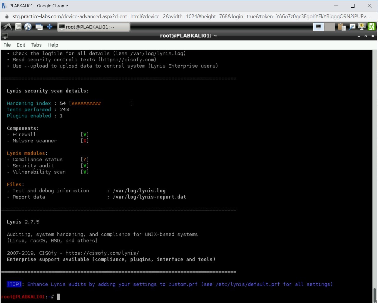Viewport: 378px width, 303px height.
Task: Click the green running-man logout icon
Action: point(372,27)
